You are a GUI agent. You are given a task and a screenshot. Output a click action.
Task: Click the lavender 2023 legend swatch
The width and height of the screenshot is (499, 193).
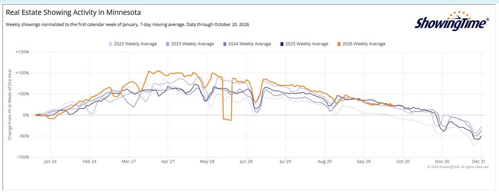[168, 44]
